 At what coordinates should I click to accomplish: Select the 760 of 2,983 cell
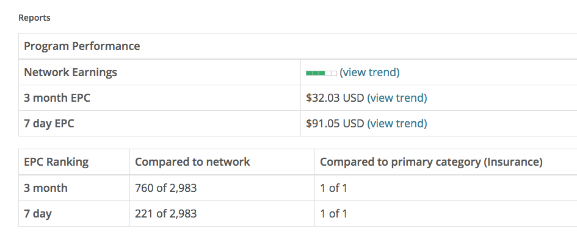tap(166, 188)
